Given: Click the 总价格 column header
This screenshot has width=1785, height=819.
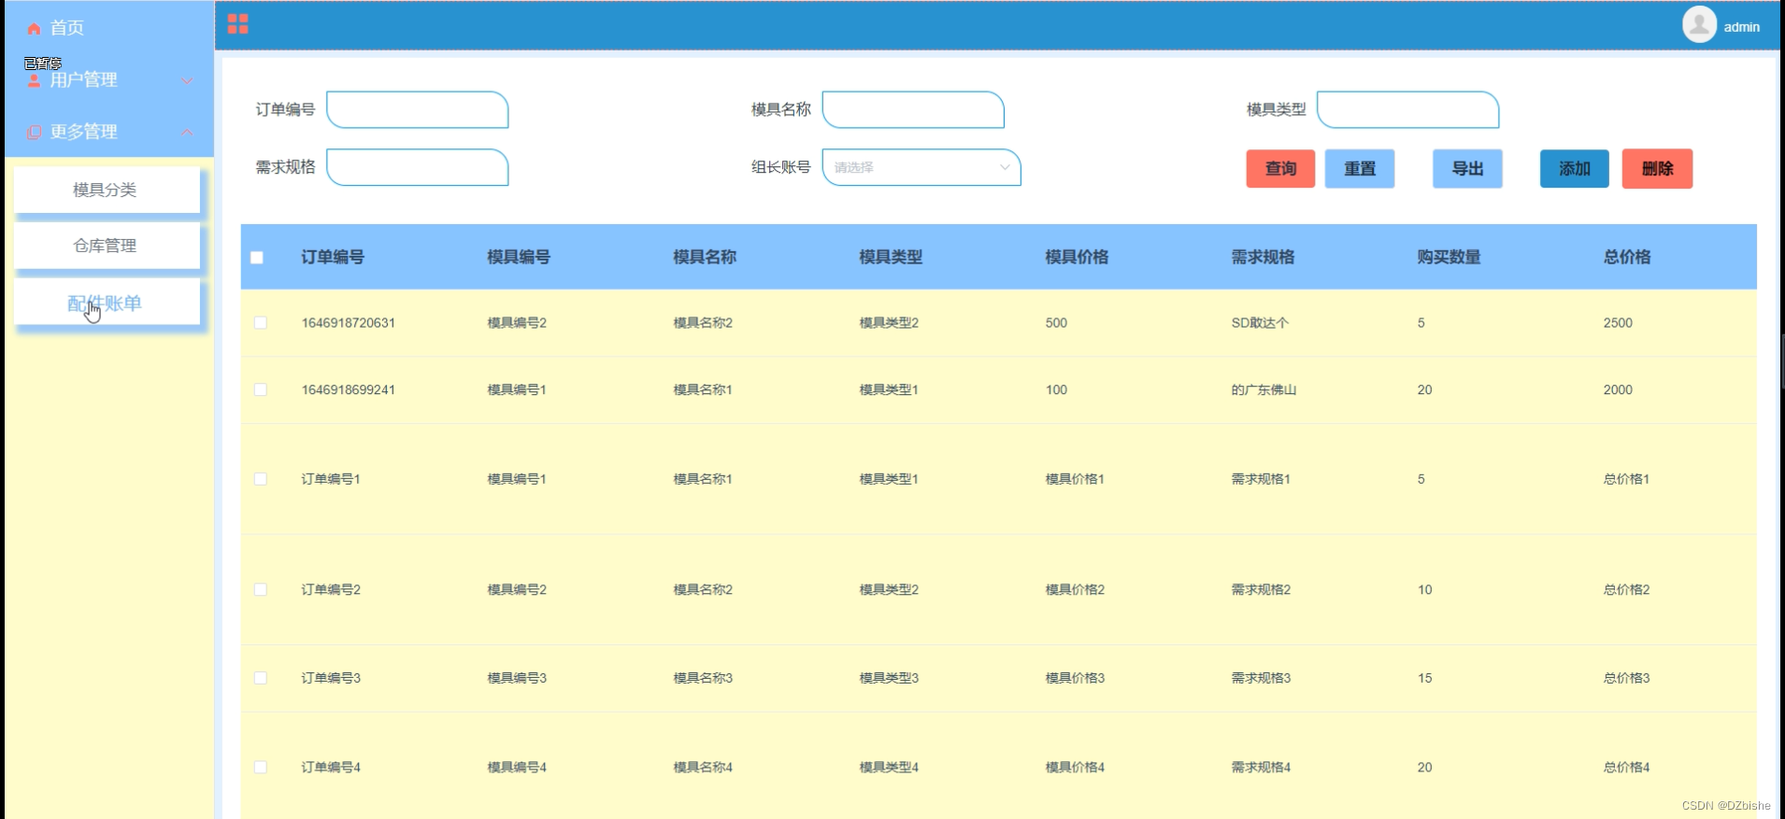Looking at the screenshot, I should (1627, 257).
